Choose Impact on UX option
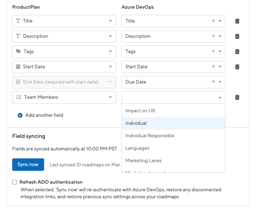This screenshot has width=256, height=210. click(140, 111)
